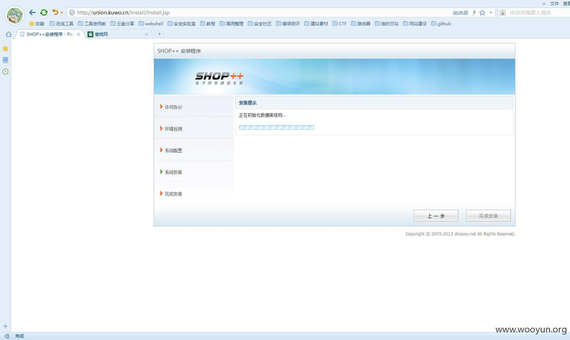Open the 安全社区 bookmark folder
570x340 pixels.
tap(260, 24)
